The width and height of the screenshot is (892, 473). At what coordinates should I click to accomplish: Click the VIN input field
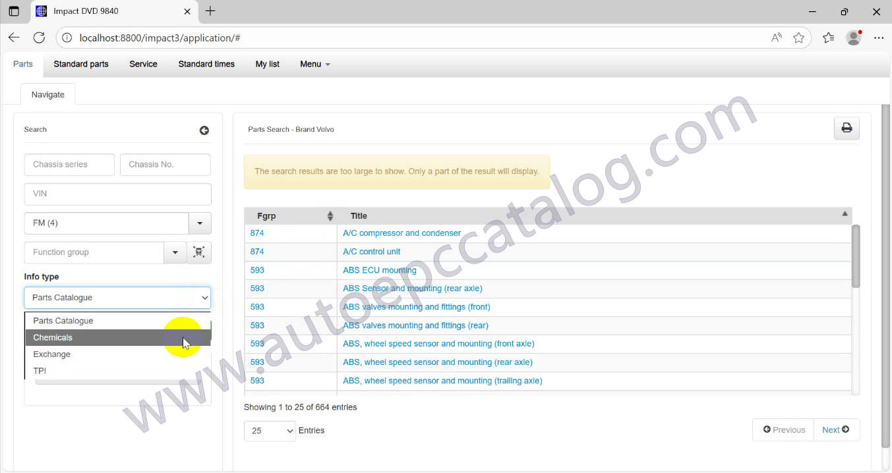coord(117,194)
